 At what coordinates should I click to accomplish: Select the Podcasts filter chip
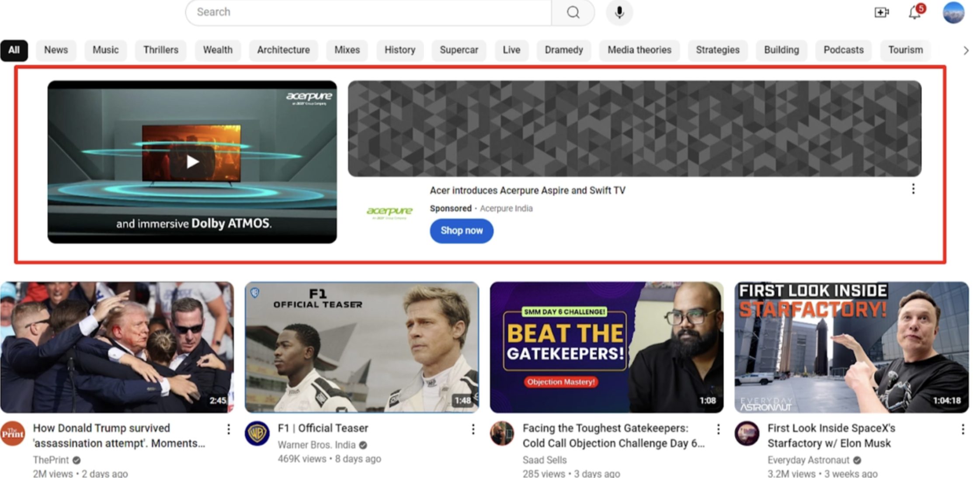coord(843,50)
